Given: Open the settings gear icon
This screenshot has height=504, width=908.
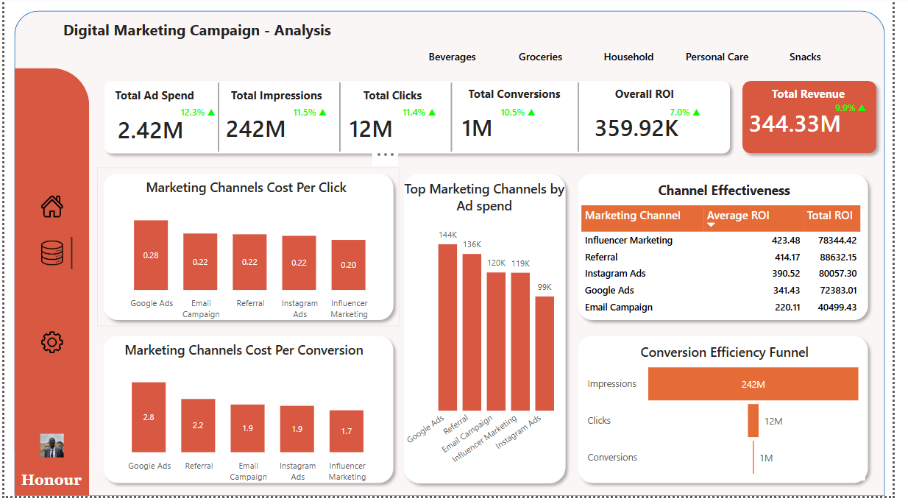Looking at the screenshot, I should [52, 342].
